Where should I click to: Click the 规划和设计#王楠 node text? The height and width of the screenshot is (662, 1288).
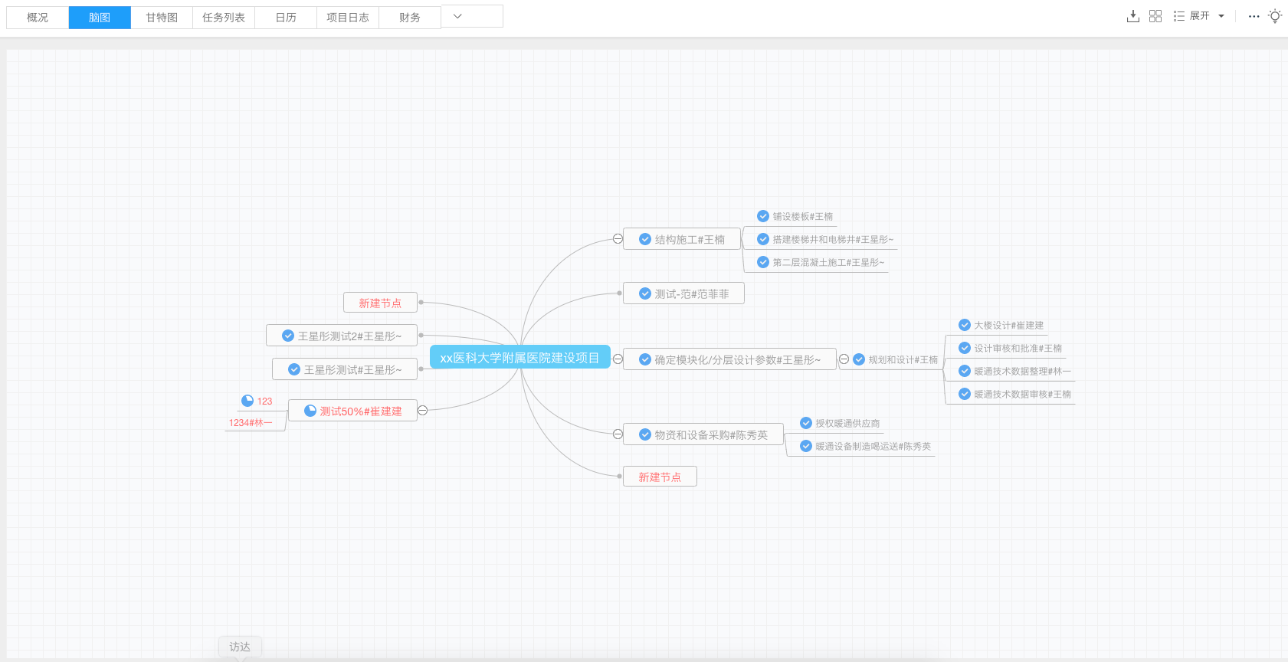903,359
